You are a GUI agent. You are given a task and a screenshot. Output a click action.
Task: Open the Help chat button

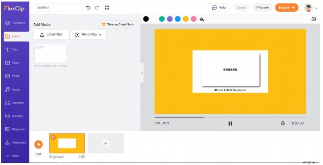[x=219, y=8]
